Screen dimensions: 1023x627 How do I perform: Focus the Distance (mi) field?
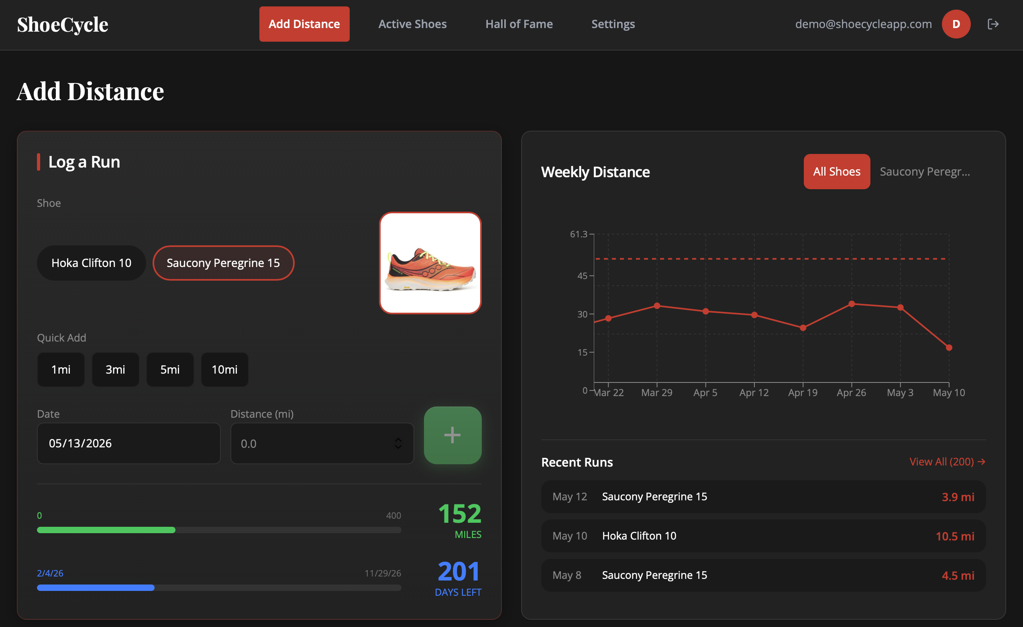(322, 443)
